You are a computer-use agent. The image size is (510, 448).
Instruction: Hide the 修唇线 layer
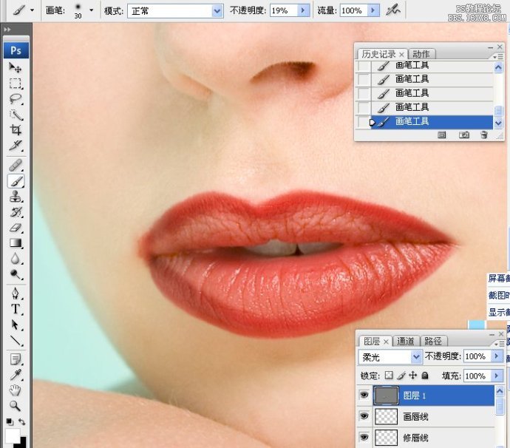[364, 437]
